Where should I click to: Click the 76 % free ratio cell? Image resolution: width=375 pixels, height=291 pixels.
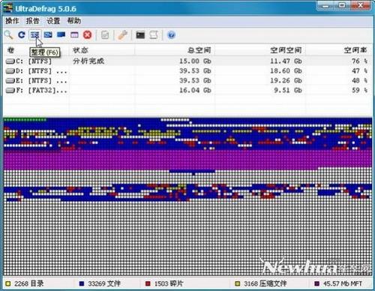359,61
